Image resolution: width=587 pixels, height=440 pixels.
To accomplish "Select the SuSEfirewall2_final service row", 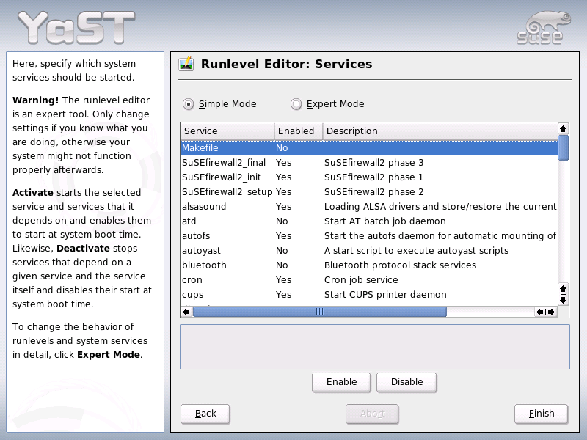I will pyautogui.click(x=369, y=162).
